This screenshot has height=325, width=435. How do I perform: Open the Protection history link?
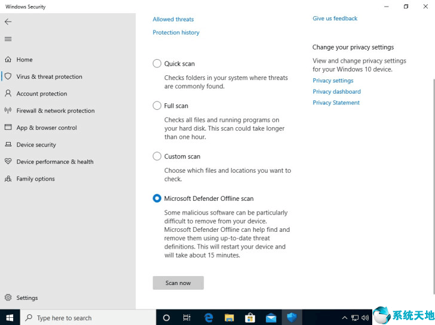click(x=176, y=32)
